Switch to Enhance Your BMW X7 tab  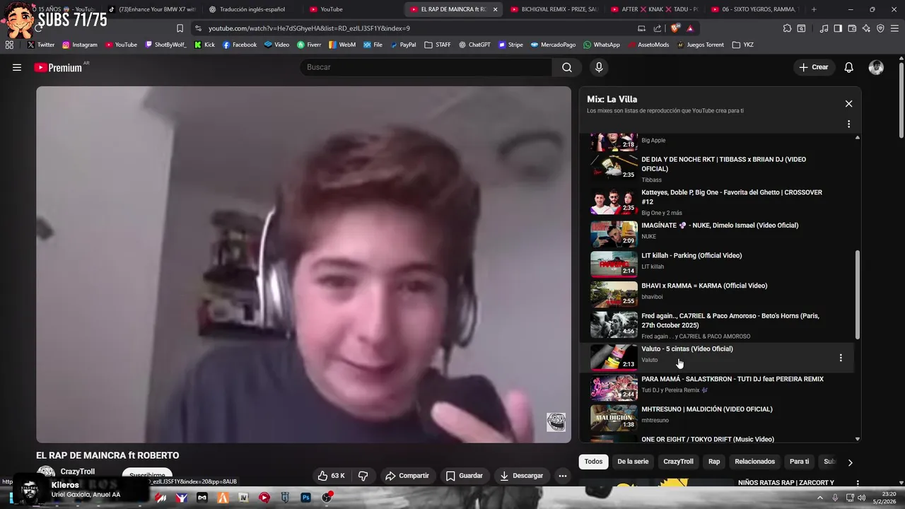pyautogui.click(x=152, y=9)
